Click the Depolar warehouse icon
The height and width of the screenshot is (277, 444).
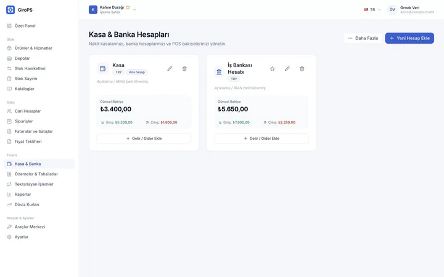9,58
